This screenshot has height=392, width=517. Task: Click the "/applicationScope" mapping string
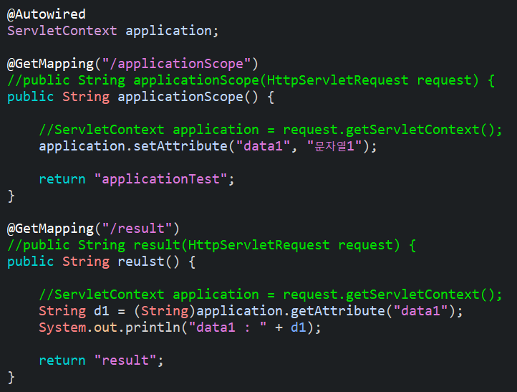pyautogui.click(x=177, y=64)
